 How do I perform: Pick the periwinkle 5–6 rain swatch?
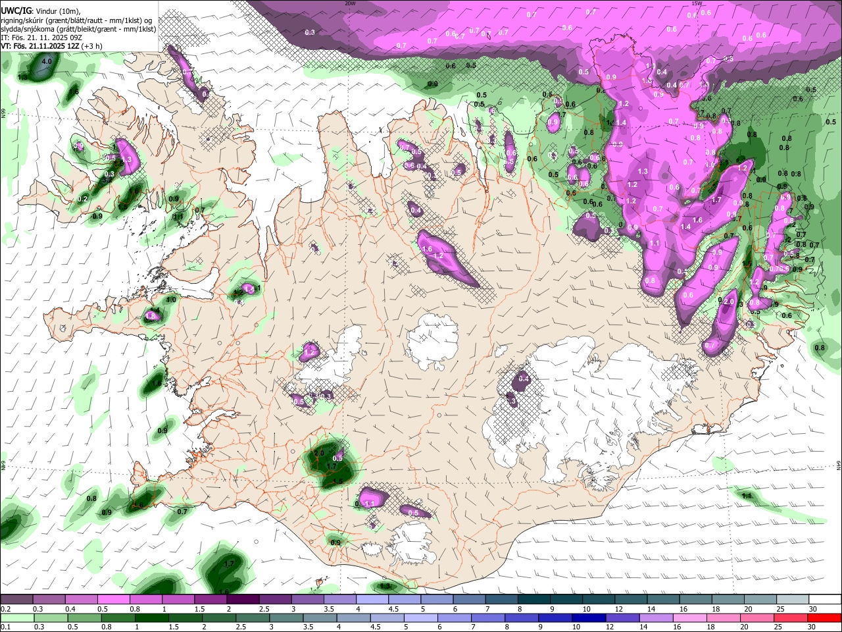pyautogui.click(x=420, y=618)
